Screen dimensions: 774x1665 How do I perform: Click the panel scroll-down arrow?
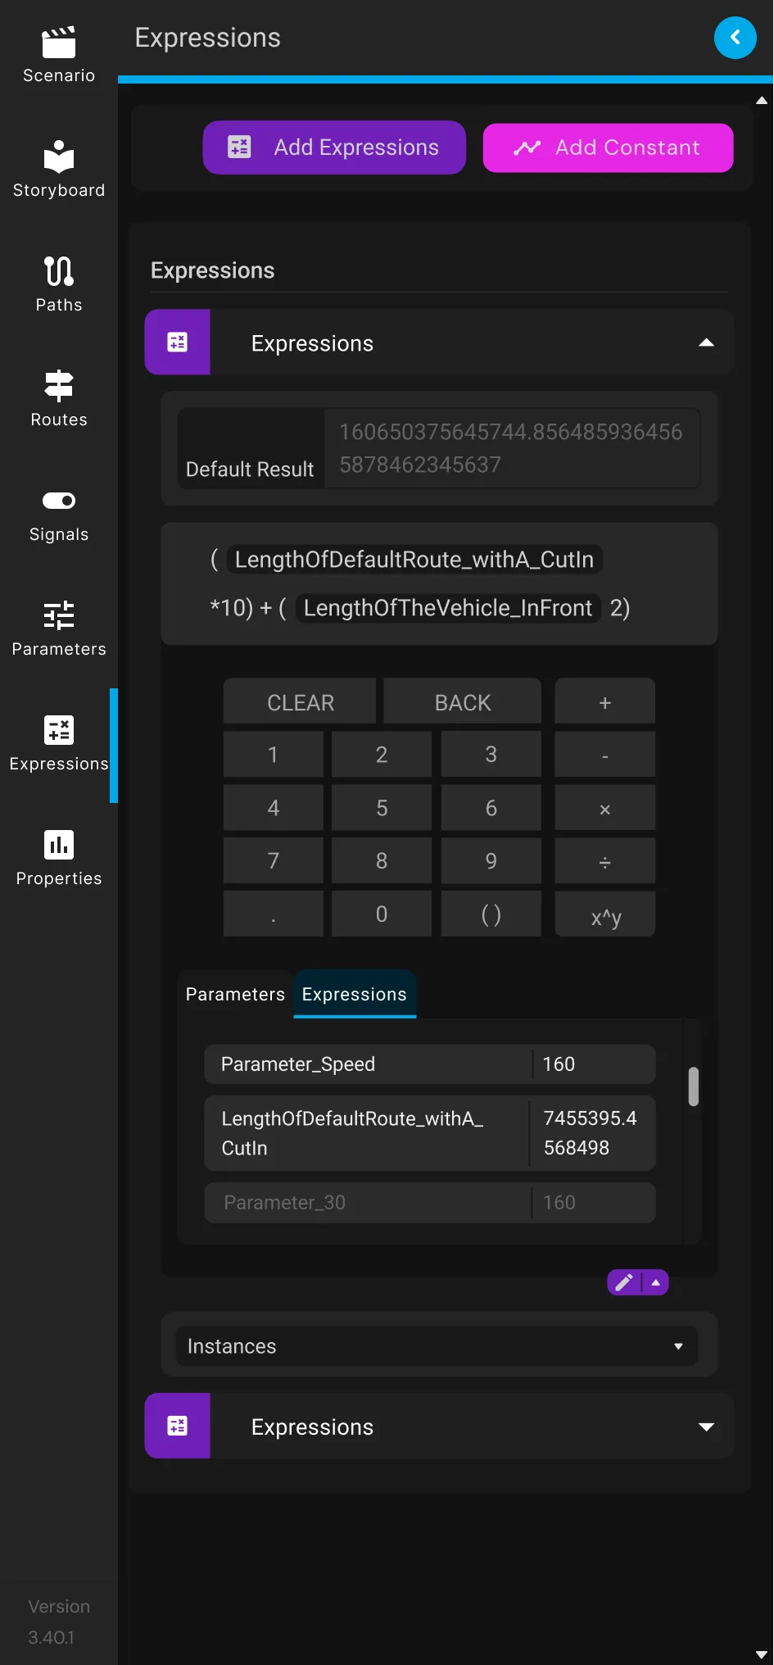pyautogui.click(x=762, y=1655)
